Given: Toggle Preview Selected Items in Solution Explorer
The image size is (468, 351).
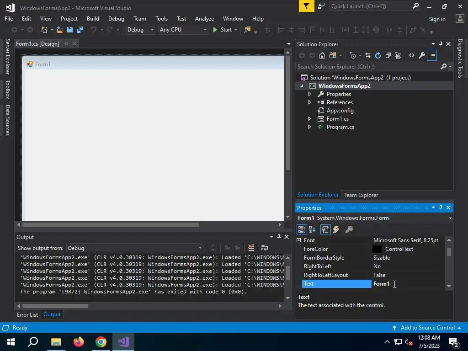Looking at the screenshot, I should coord(432,55).
